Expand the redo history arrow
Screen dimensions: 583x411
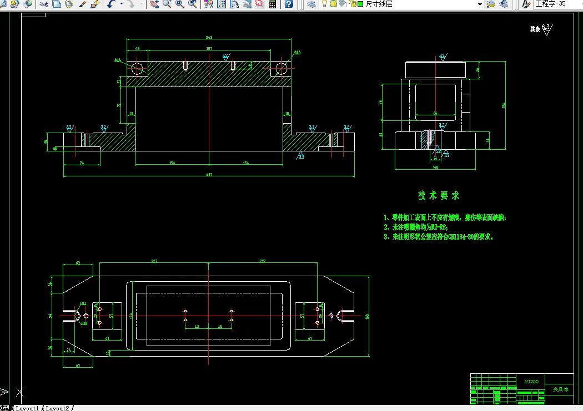pos(141,4)
